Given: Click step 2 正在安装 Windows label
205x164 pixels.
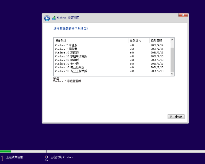Looking at the screenshot, I should (62, 157).
